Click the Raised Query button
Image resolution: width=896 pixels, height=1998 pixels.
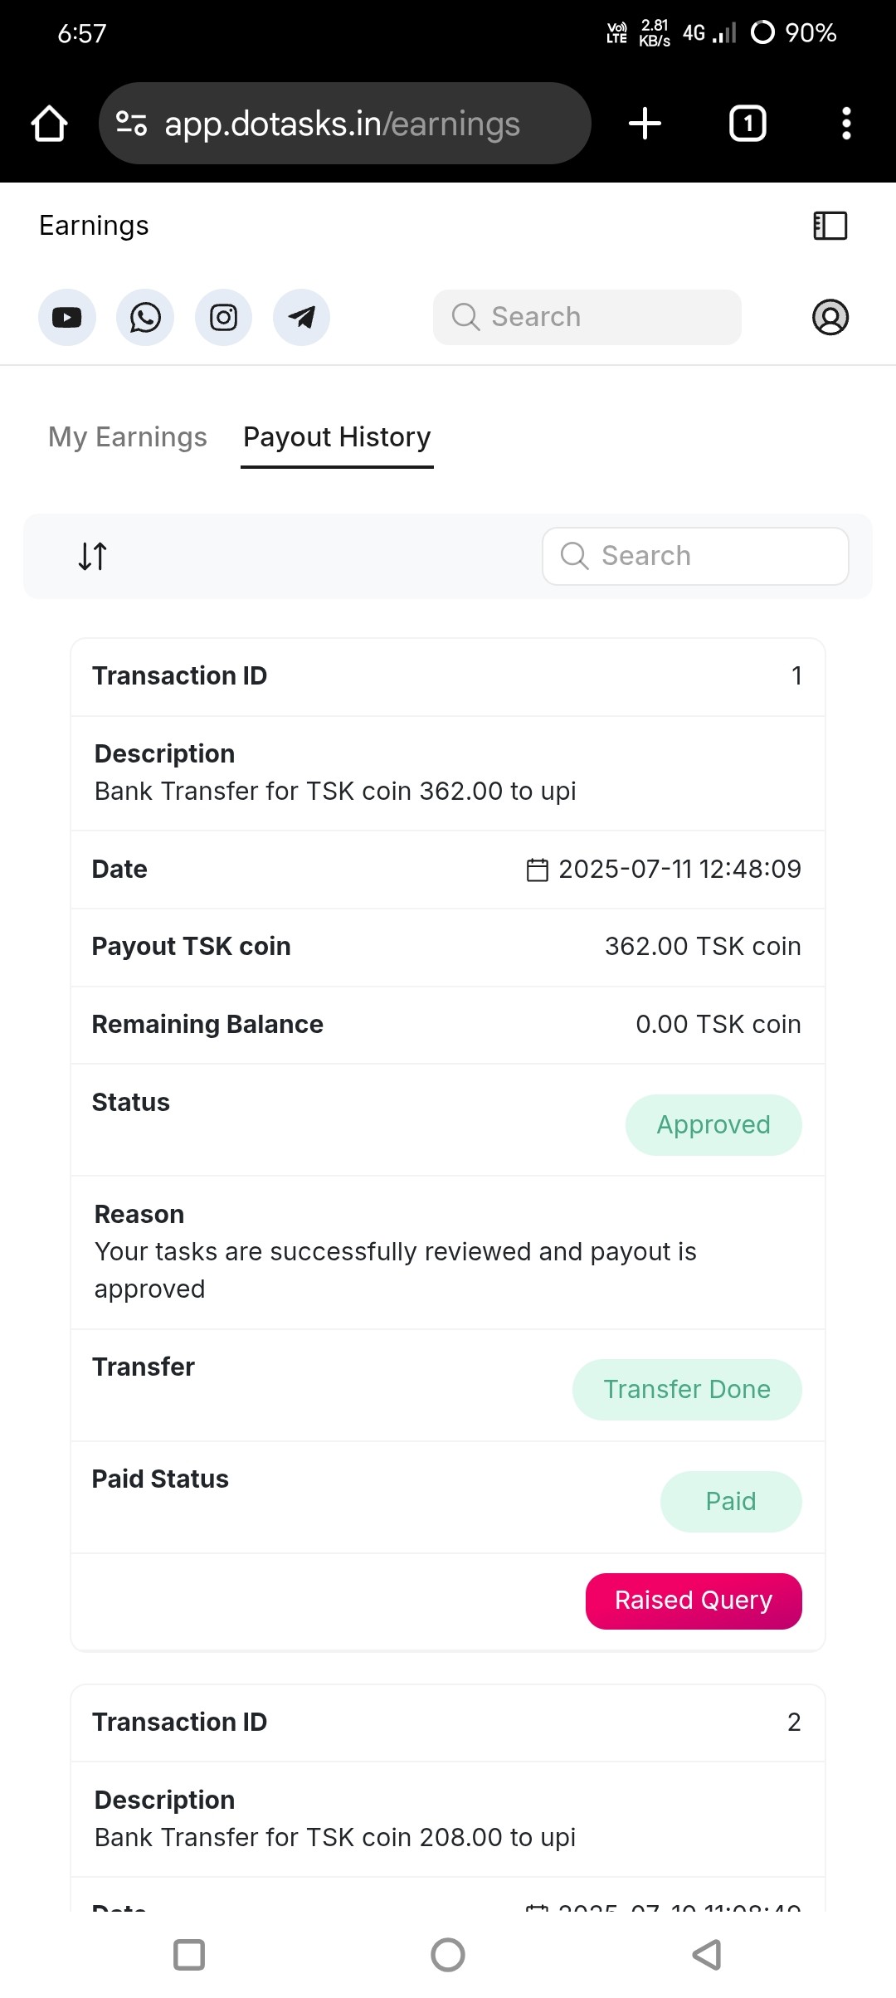pos(694,1601)
